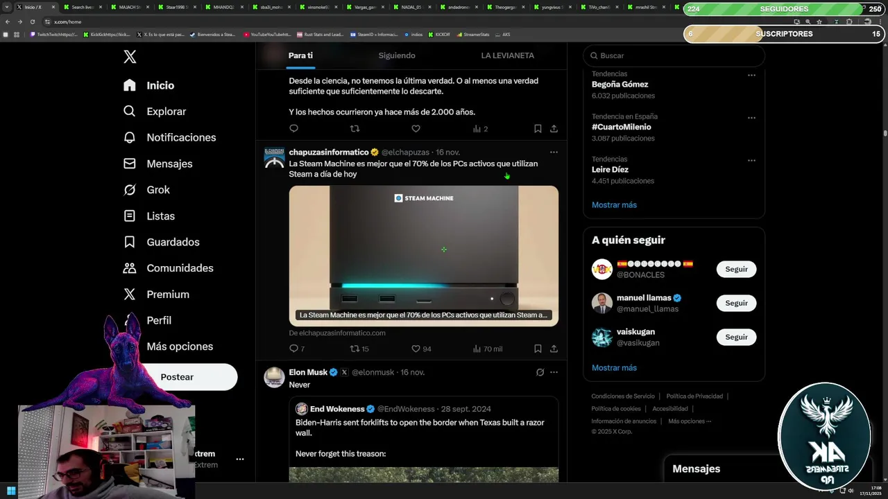Share the Steam Machine post
The height and width of the screenshot is (499, 888).
click(554, 349)
